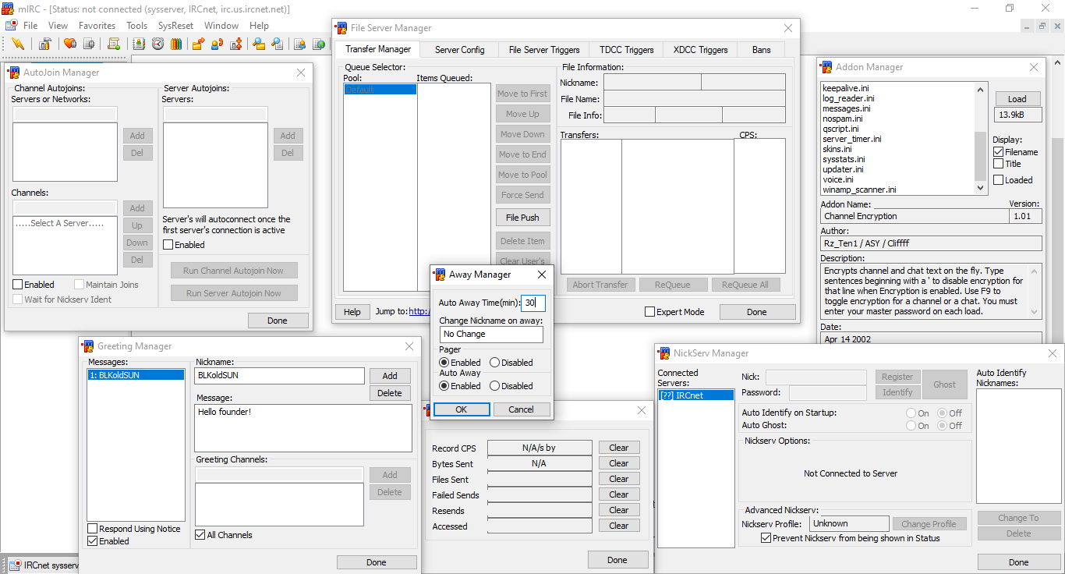The height and width of the screenshot is (574, 1065).
Task: Click the Connect lightning bolt toolbar icon
Action: 17,44
